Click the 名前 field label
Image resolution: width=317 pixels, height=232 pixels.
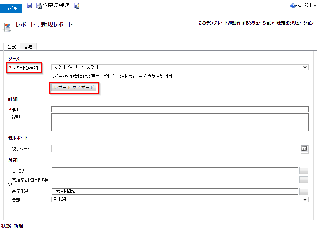click(16, 110)
